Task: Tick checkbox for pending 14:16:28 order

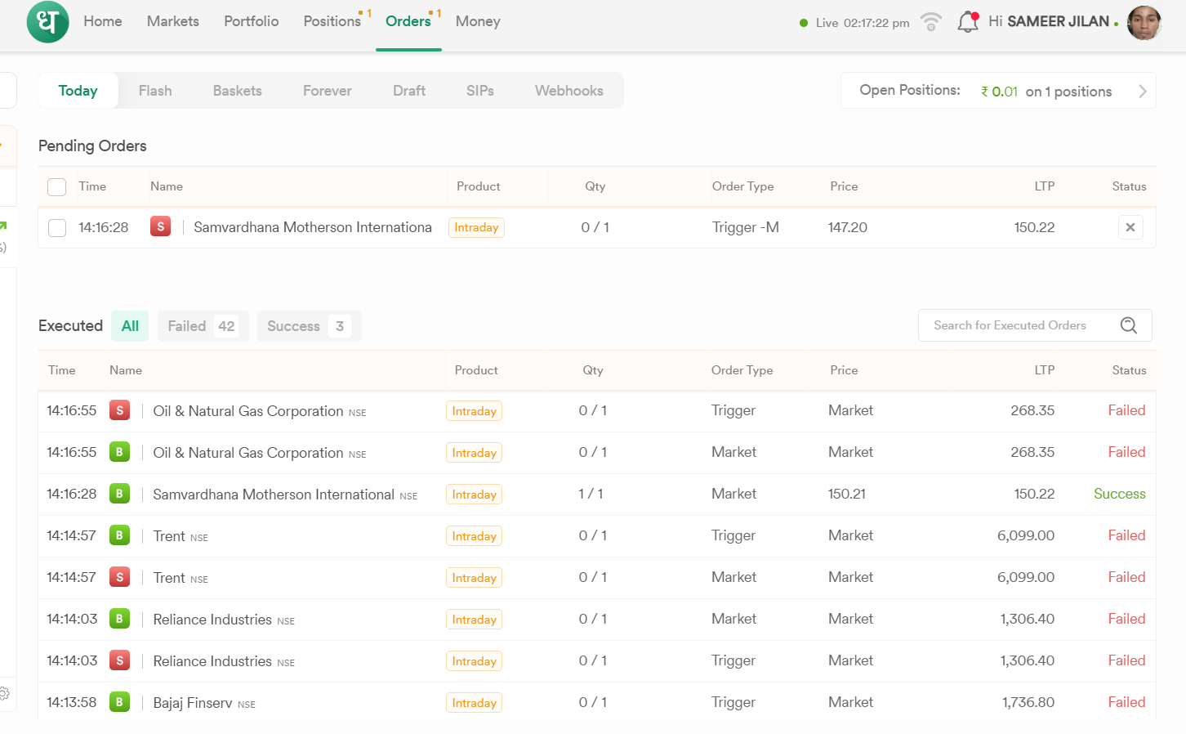Action: click(57, 228)
